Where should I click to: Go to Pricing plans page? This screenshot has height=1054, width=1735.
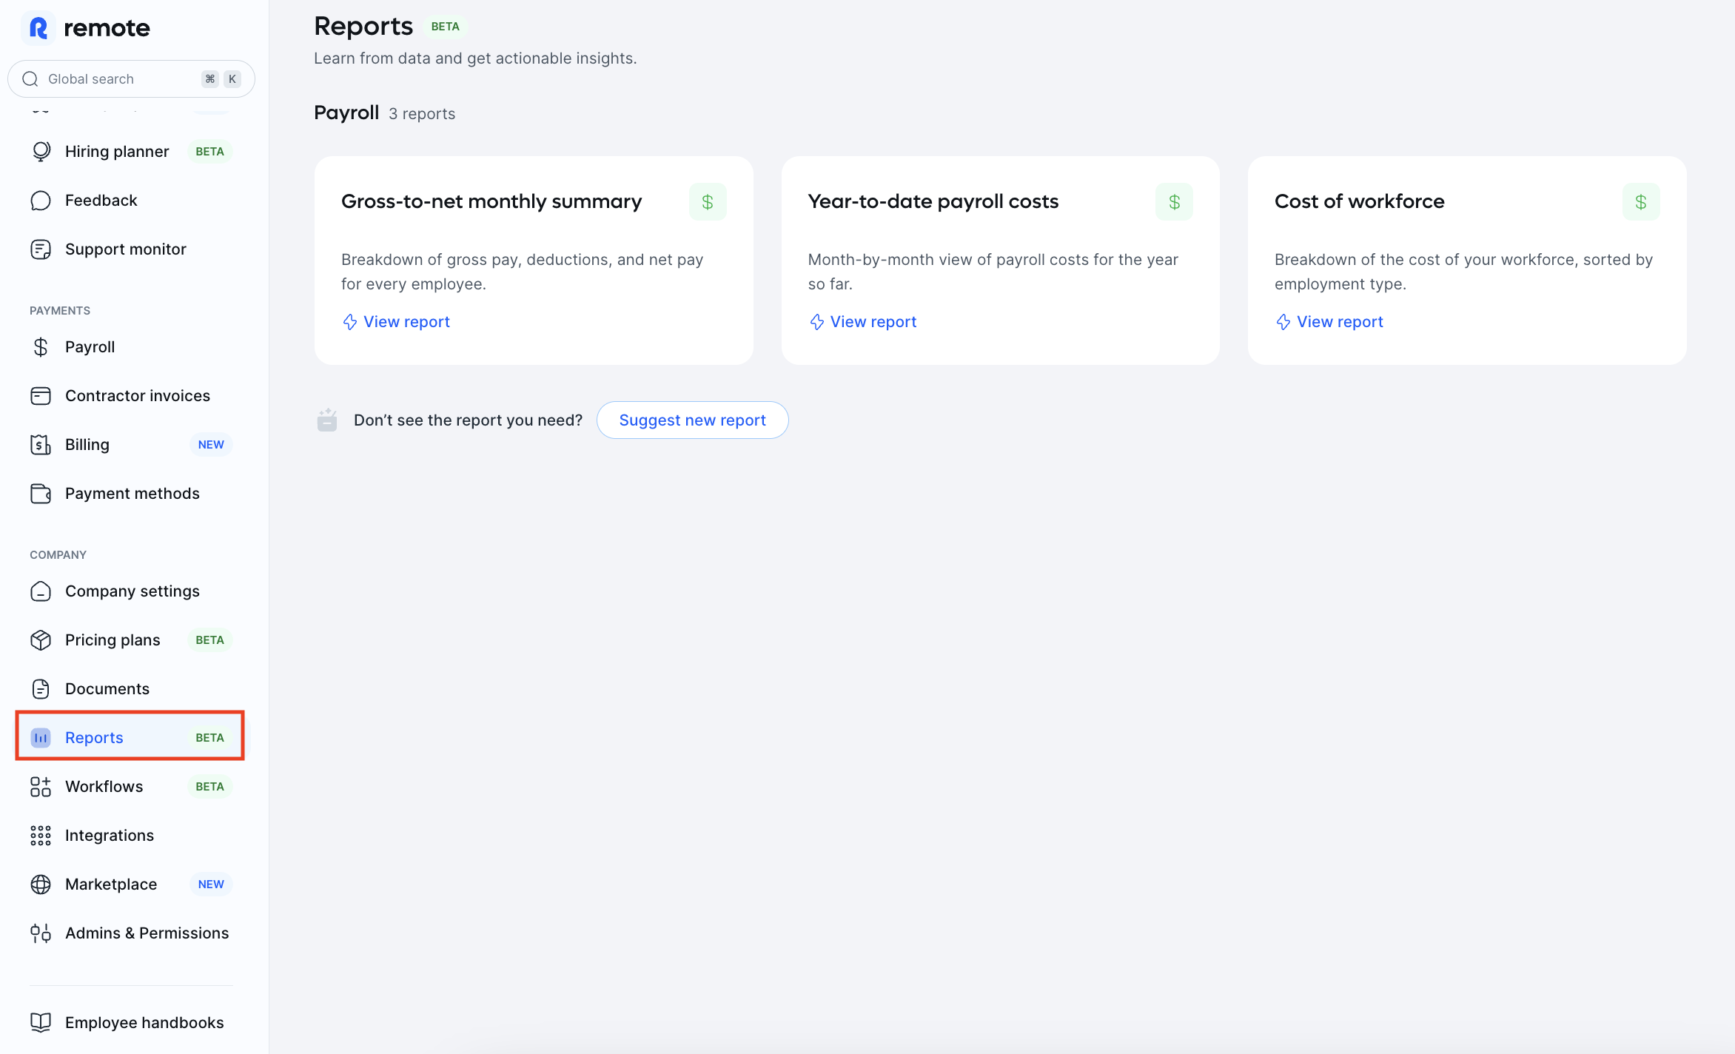click(113, 640)
